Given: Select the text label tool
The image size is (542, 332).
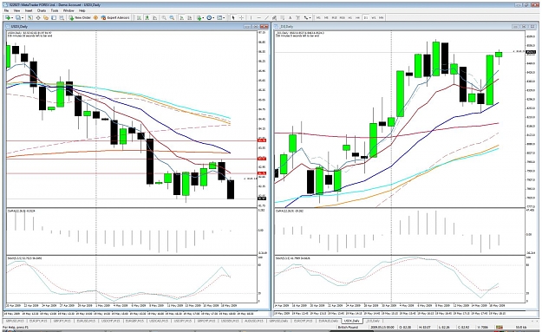Looking at the screenshot, I should tap(298, 17).
